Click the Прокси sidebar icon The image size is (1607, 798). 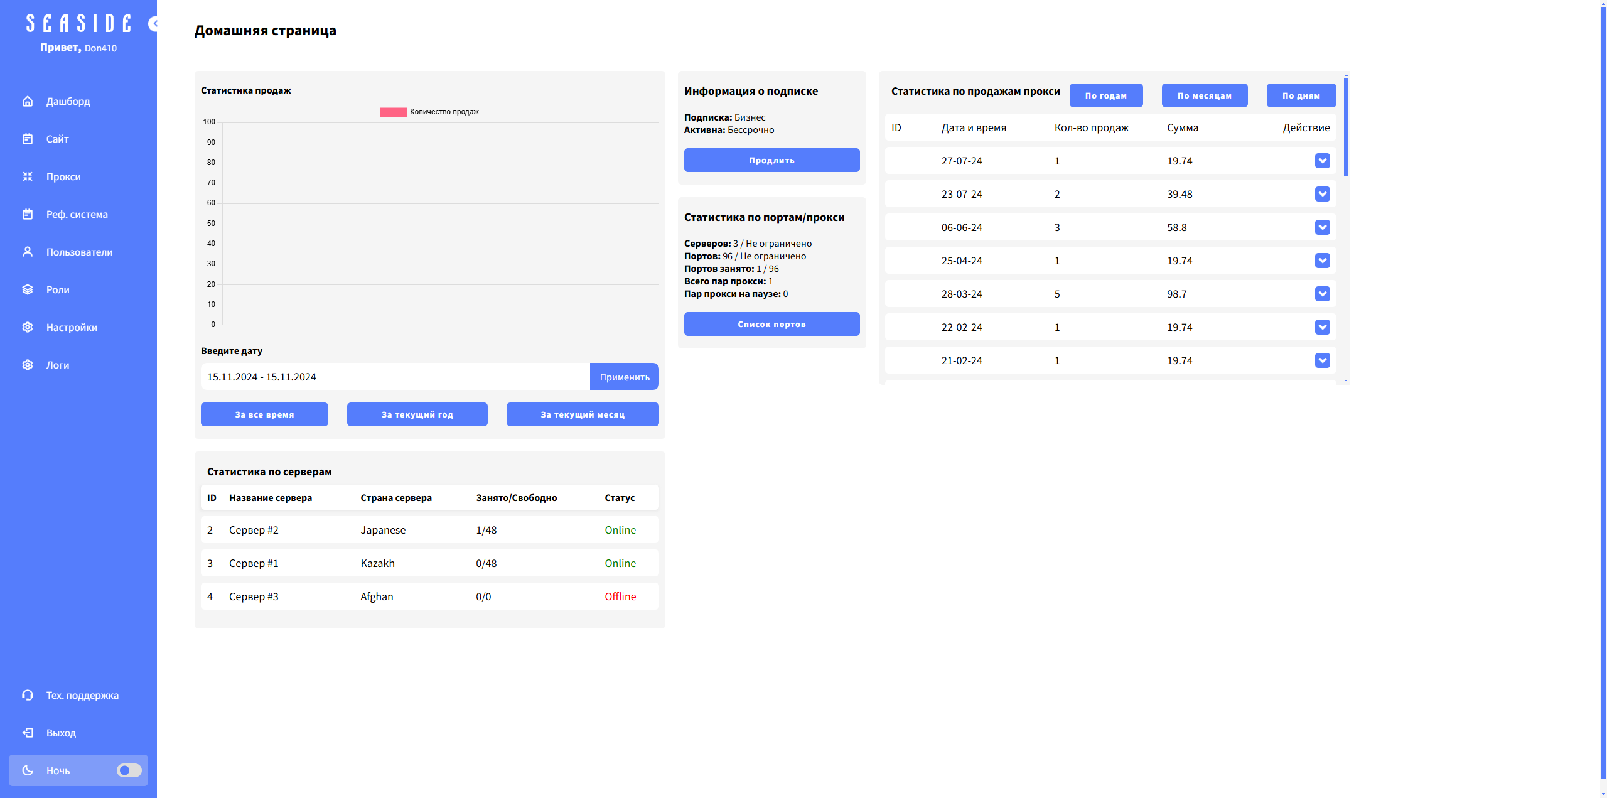(x=28, y=176)
